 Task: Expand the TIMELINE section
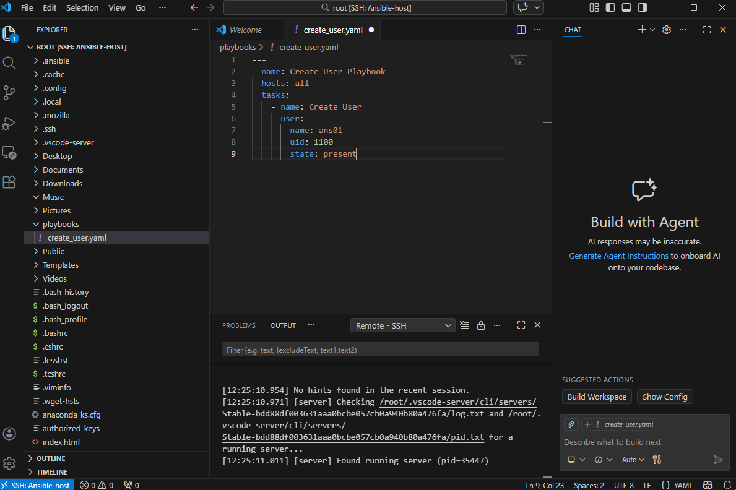(51, 471)
